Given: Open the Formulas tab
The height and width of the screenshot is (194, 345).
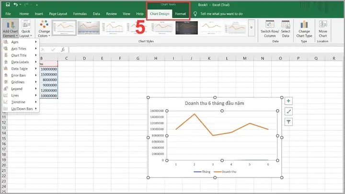Looking at the screenshot, I should tap(80, 13).
